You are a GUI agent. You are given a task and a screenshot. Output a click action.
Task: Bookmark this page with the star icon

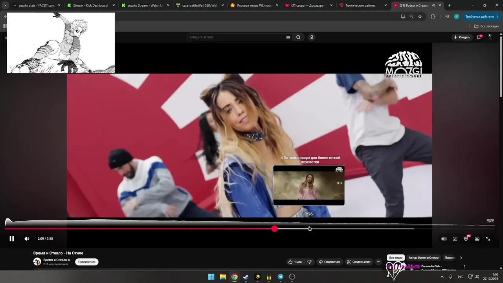[420, 17]
